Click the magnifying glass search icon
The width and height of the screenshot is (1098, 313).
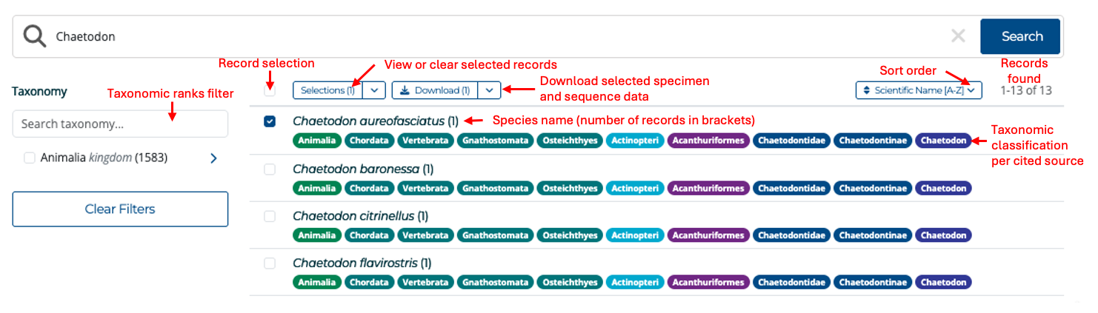click(x=35, y=36)
